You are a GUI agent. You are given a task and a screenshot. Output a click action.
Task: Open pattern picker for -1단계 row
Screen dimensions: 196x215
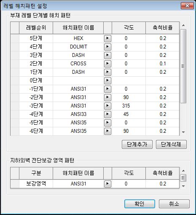coord(107,89)
